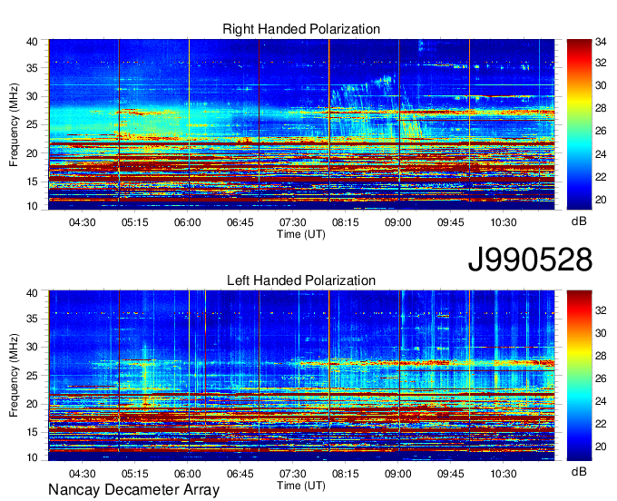The width and height of the screenshot is (617, 501).
Task: Click the Left Handed Polarization spectrogram image
Action: tap(301, 376)
